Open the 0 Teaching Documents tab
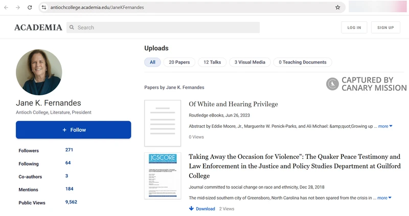 [302, 62]
